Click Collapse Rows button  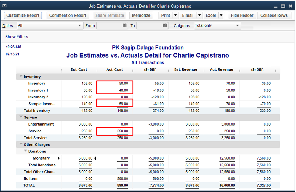(274, 15)
